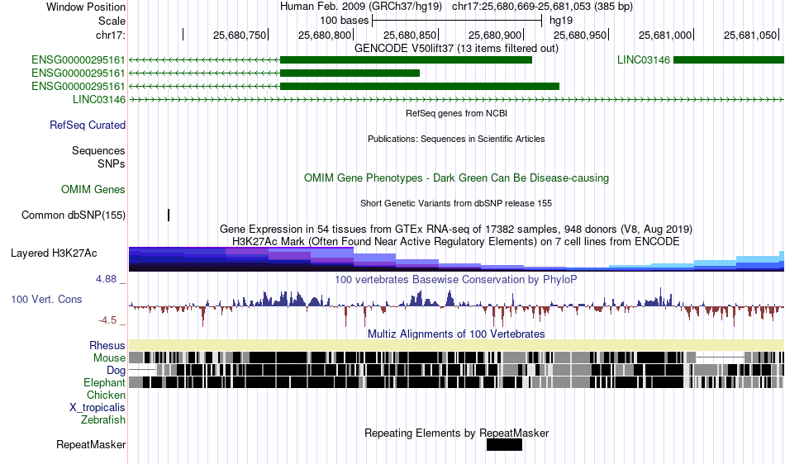The image size is (785, 464).
Task: Click the RepeatMasker track label
Action: click(x=91, y=444)
